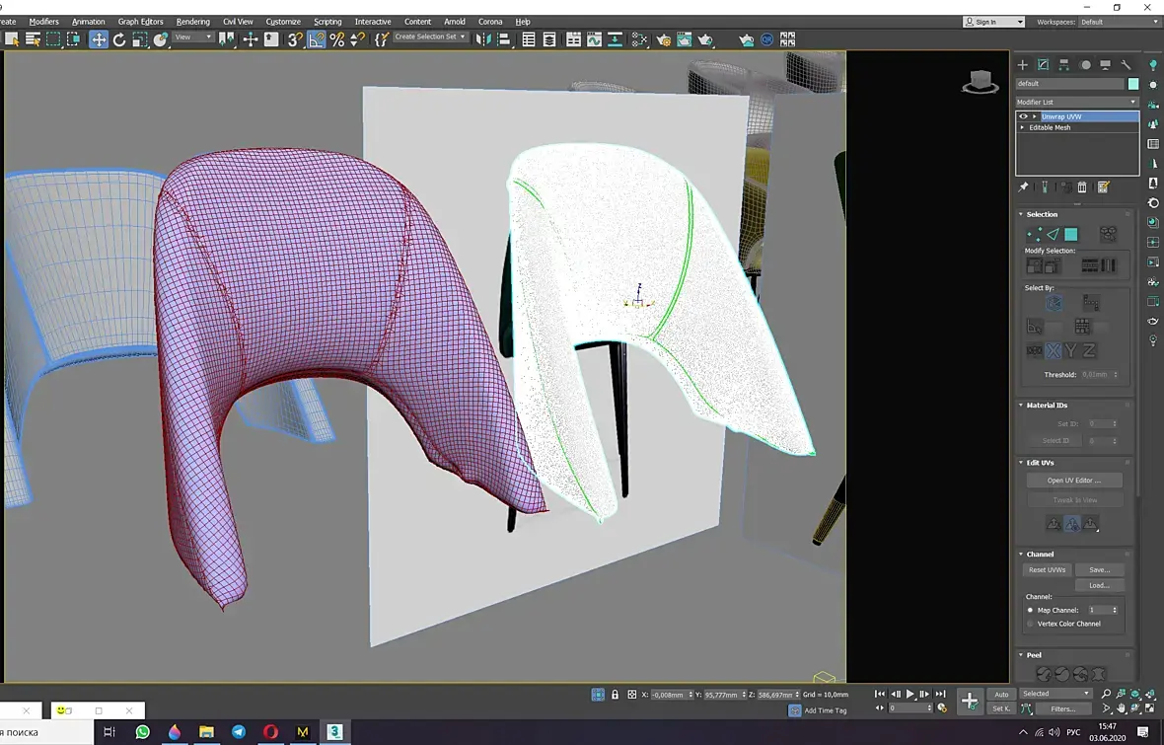Open the Graph Editors menu

coord(140,21)
